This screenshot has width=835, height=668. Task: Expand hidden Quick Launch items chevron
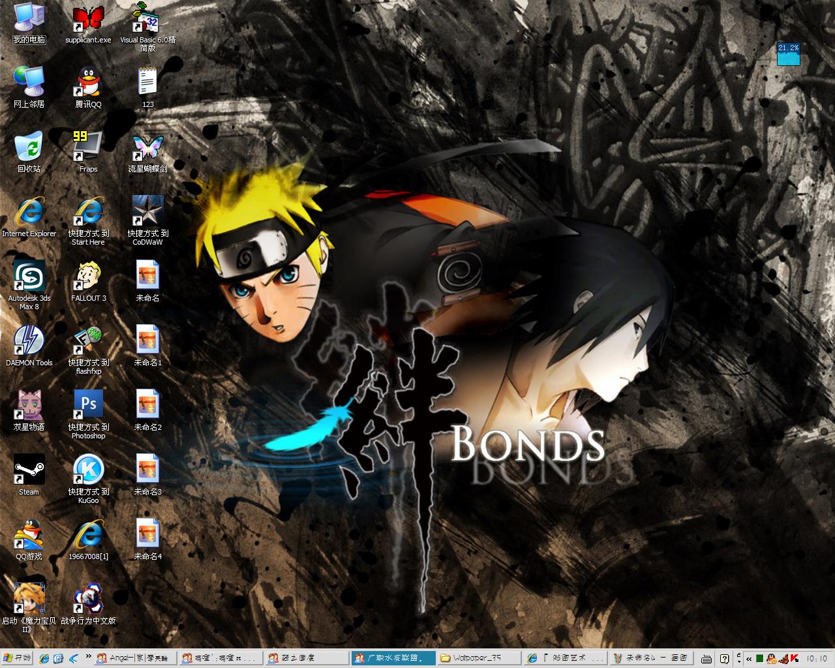[x=87, y=658]
